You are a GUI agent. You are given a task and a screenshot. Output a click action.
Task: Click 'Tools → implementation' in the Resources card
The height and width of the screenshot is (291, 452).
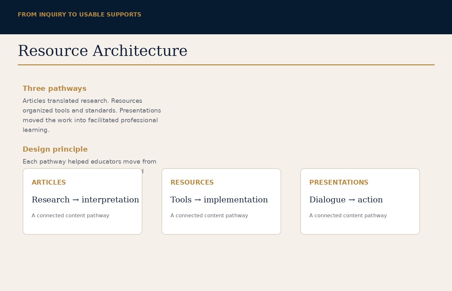pos(219,200)
